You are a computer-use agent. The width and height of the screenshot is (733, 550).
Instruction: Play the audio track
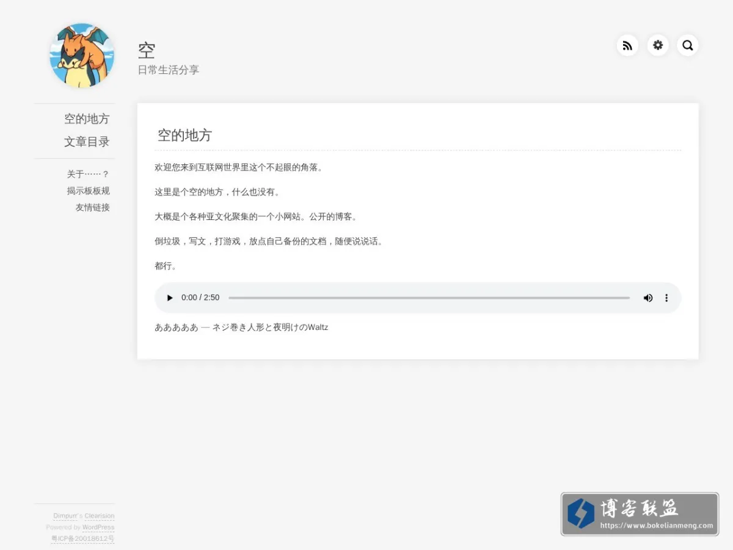click(170, 298)
